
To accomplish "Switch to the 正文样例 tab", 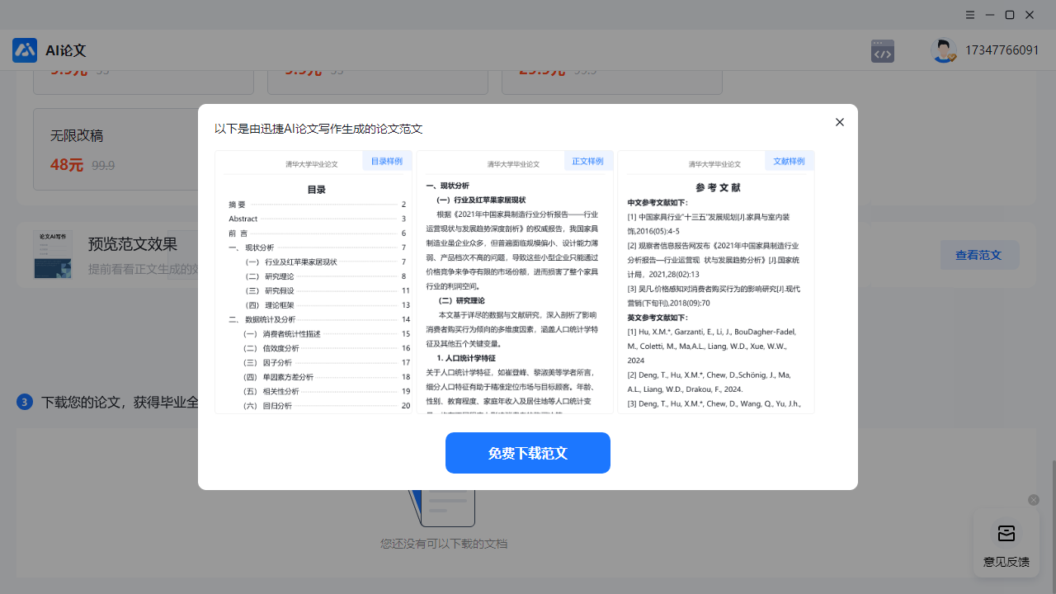I will point(588,161).
